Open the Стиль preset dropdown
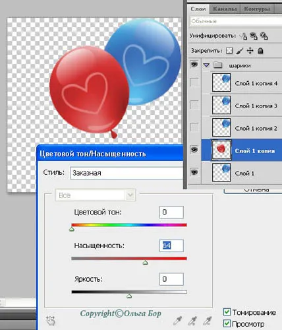The height and width of the screenshot is (330, 282). coord(127,173)
